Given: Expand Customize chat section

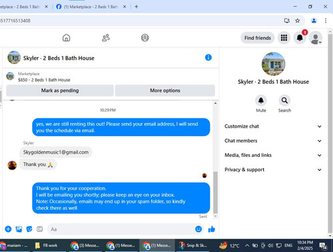Looking at the screenshot, I should (x=273, y=126).
